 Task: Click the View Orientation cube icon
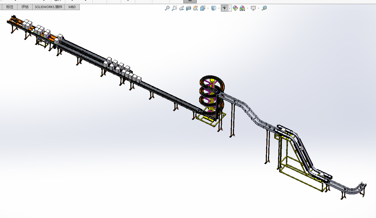tap(203, 8)
